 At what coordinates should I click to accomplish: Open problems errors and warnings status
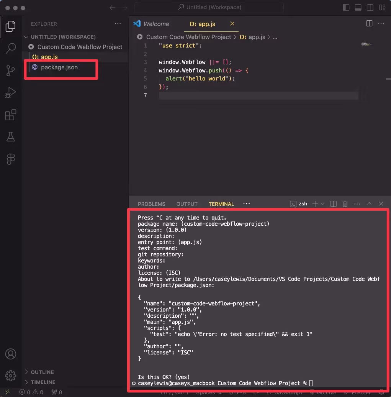31,392
